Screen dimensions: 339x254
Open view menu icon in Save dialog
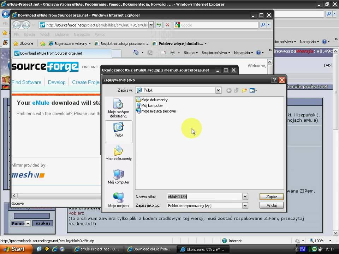(253, 91)
